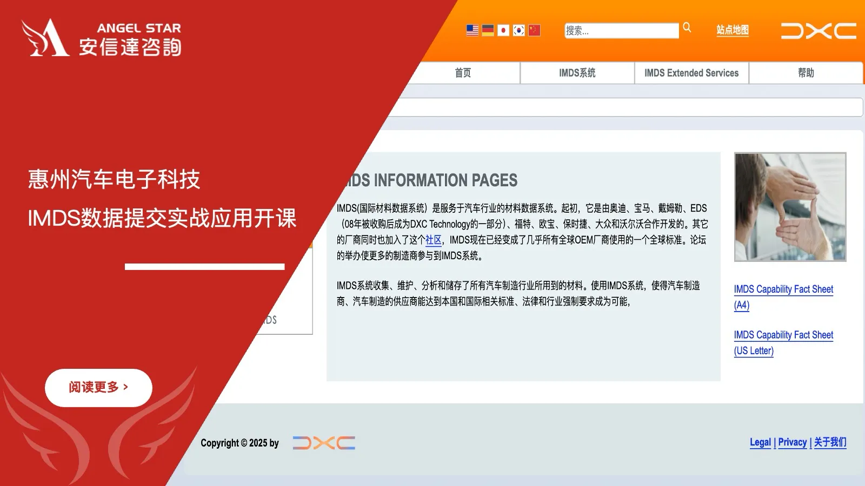The image size is (865, 486).
Task: Open the 首页 navigation tab
Action: pos(464,73)
